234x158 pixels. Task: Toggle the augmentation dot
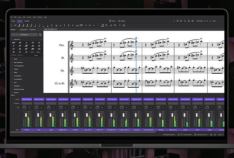[x=48, y=25]
